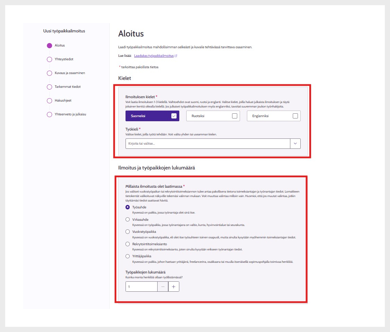Click the Hakuohjeet step circle icon
Screen dimensions: 390x332
click(49, 101)
